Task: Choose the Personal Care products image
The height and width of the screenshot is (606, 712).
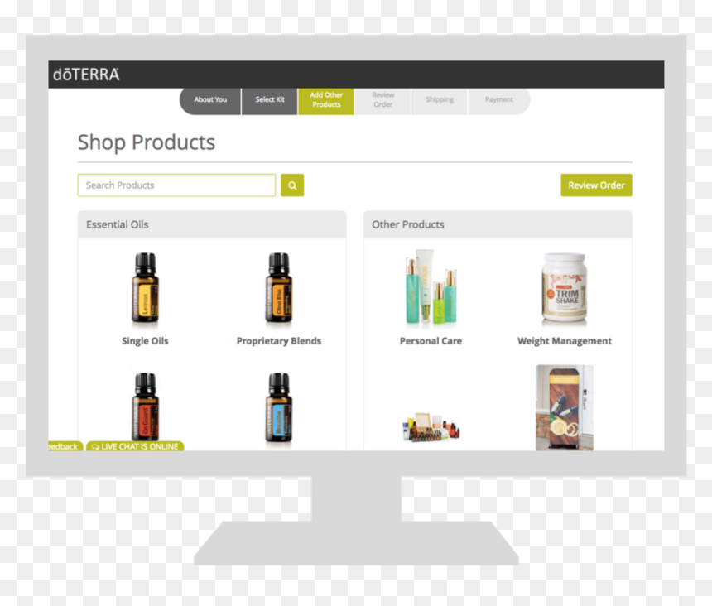Action: pyautogui.click(x=431, y=286)
